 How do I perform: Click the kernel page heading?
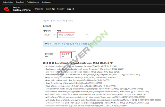[47, 26]
